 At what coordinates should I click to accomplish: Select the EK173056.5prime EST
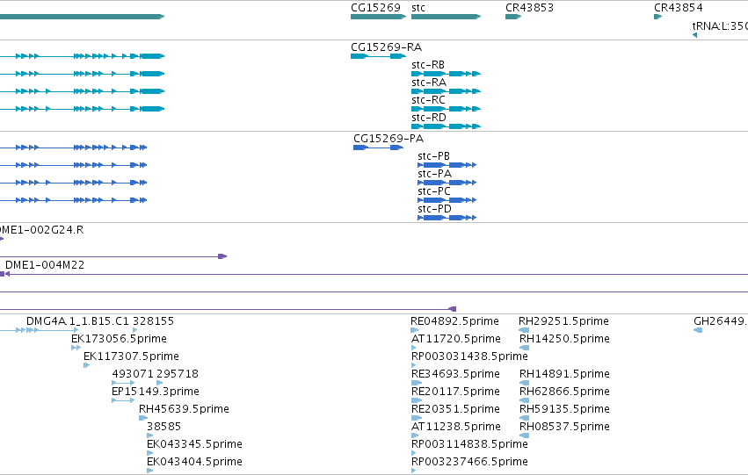coord(76,348)
